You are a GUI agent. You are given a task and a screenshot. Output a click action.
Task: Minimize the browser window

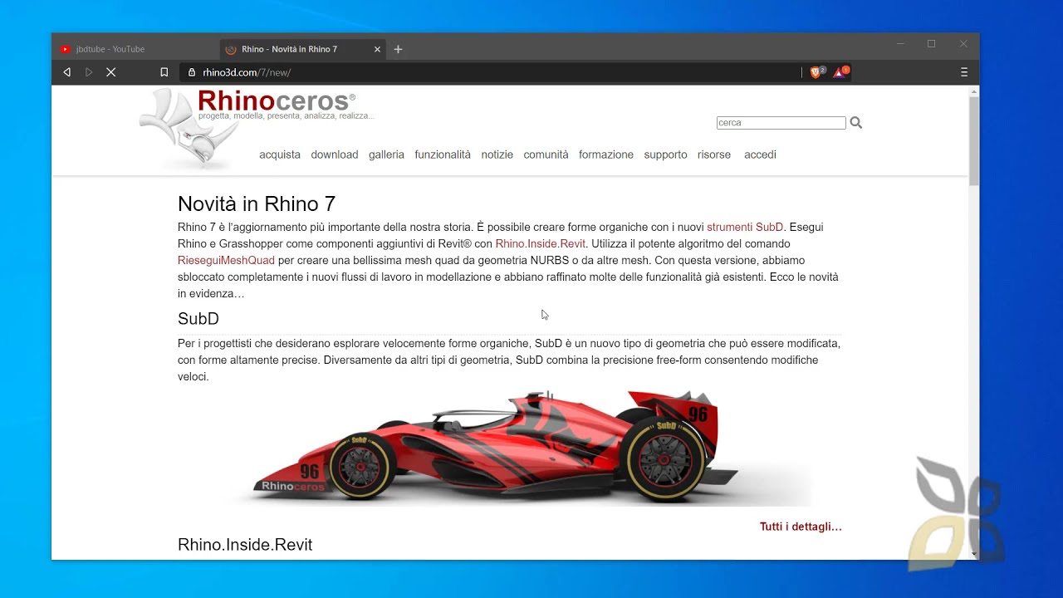coord(900,43)
